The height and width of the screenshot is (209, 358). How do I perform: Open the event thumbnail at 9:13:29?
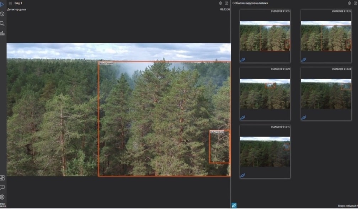[x=265, y=94]
